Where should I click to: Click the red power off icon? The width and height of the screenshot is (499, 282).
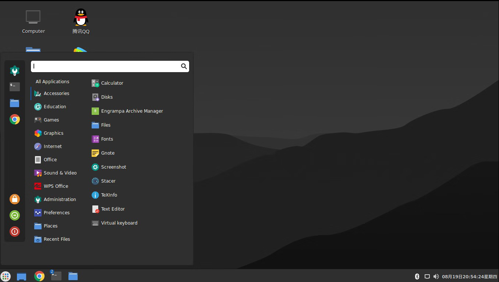click(15, 232)
